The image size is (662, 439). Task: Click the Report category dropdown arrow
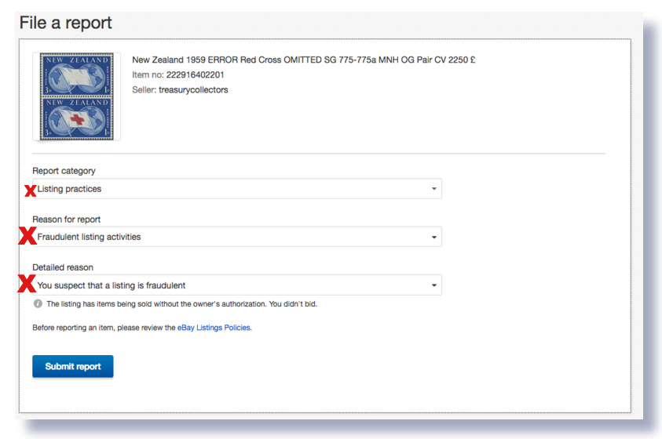point(433,189)
